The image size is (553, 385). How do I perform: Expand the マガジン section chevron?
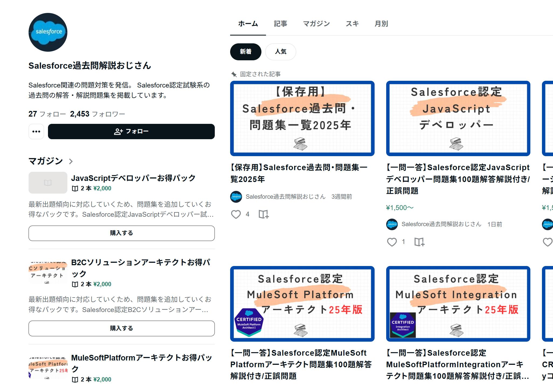click(x=71, y=161)
